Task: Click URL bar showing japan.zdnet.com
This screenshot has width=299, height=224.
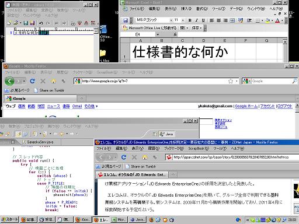Action: pyautogui.click(x=232, y=157)
